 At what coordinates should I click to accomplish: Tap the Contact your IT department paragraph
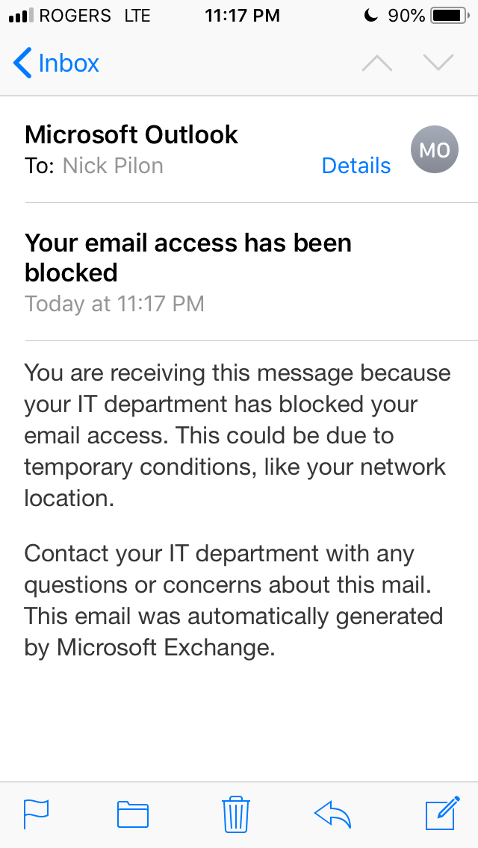(233, 600)
